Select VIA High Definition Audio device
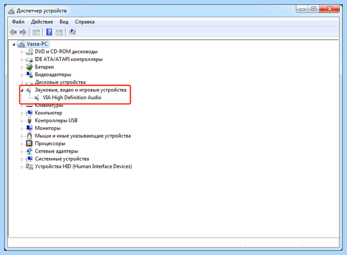The image size is (347, 255). (72, 98)
